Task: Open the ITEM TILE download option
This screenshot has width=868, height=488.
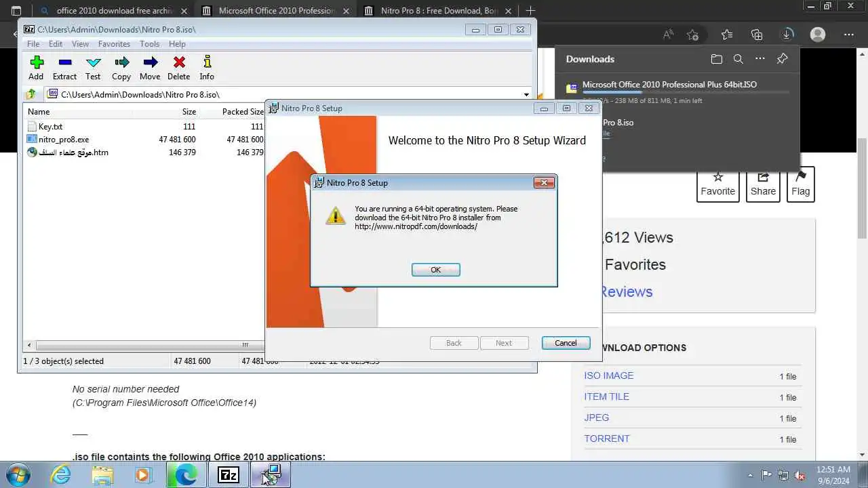Action: [x=607, y=396]
